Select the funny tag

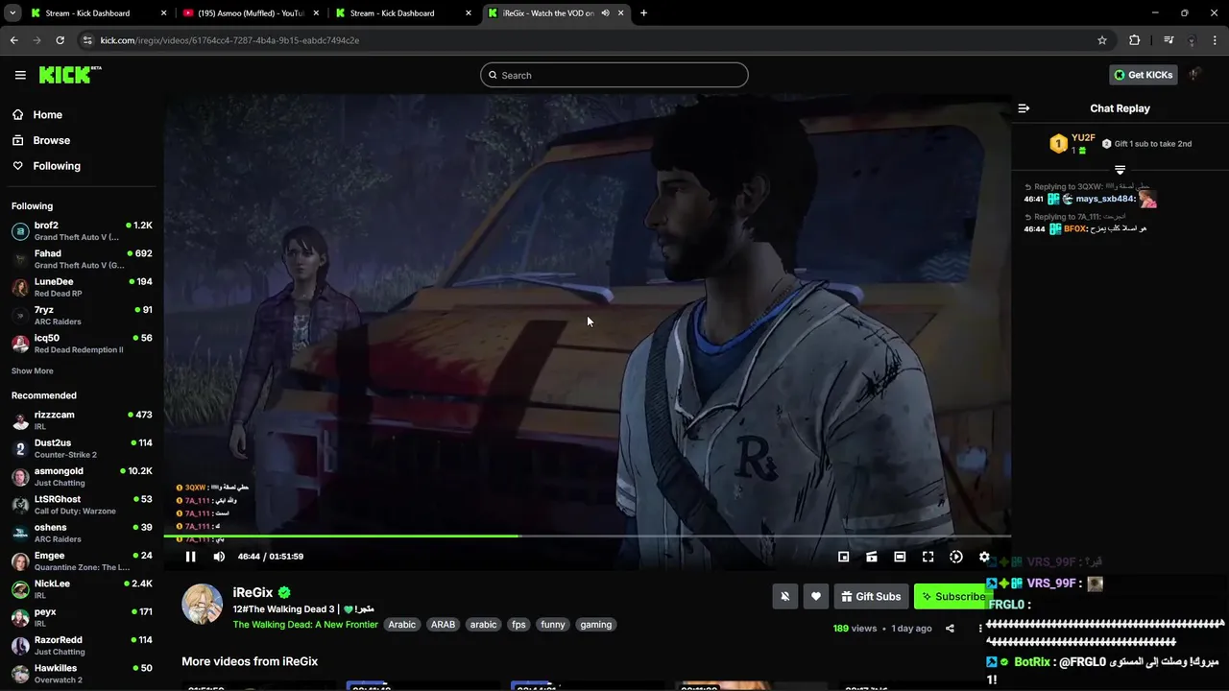tap(553, 625)
